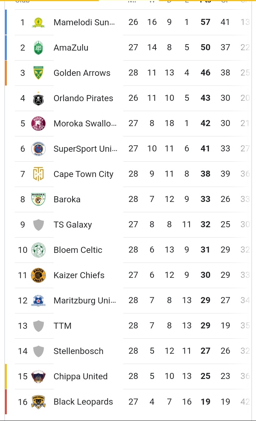Image resolution: width=256 pixels, height=421 pixels.
Task: Click the Cape Town City gold crest
Action: click(x=38, y=174)
